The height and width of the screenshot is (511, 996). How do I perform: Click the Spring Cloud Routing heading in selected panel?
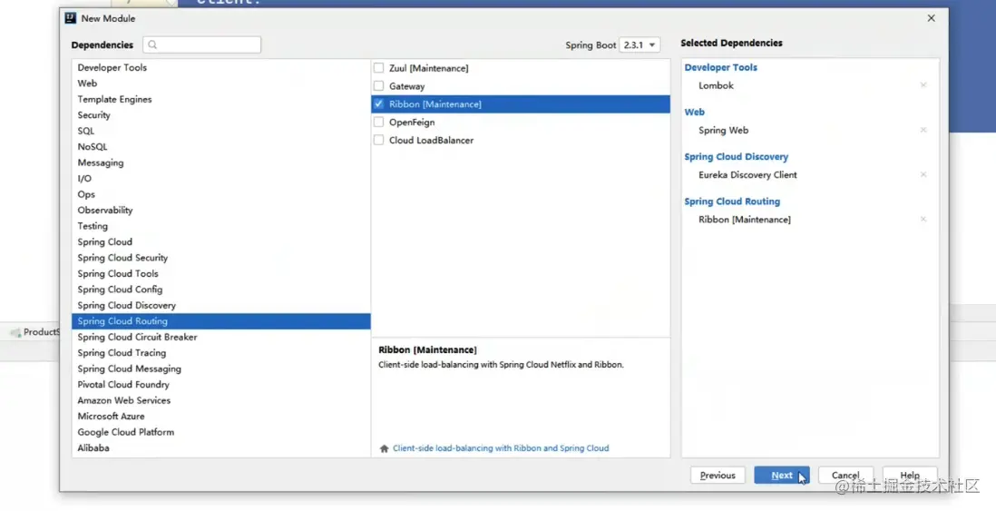click(x=732, y=201)
